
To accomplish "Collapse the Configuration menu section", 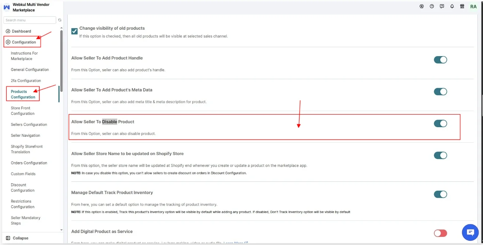I will (24, 42).
